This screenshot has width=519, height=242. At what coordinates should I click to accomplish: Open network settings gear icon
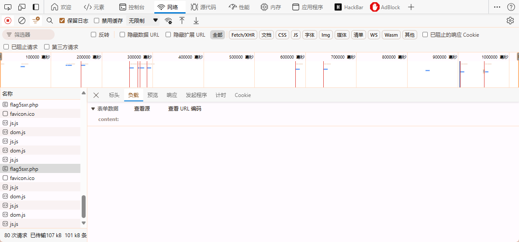coord(510,21)
